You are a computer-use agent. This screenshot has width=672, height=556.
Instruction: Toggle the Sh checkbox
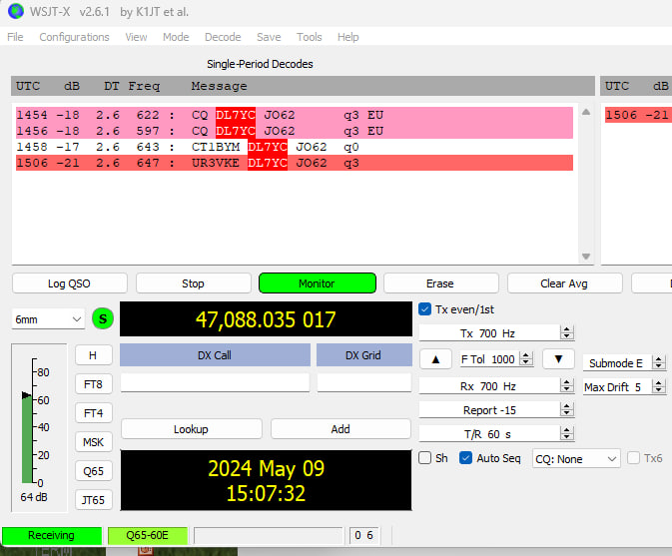pos(424,457)
